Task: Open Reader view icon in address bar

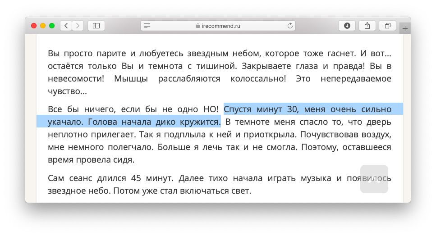Action: pos(147,26)
